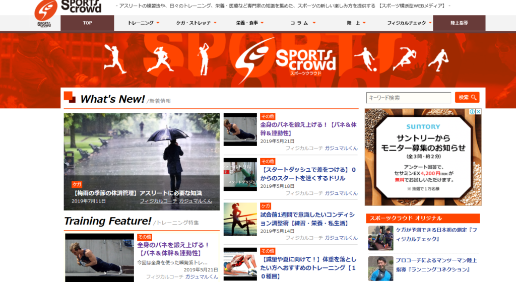Expand the 陸上 menu arrow
The height and width of the screenshot is (282, 516).
pyautogui.click(x=364, y=23)
